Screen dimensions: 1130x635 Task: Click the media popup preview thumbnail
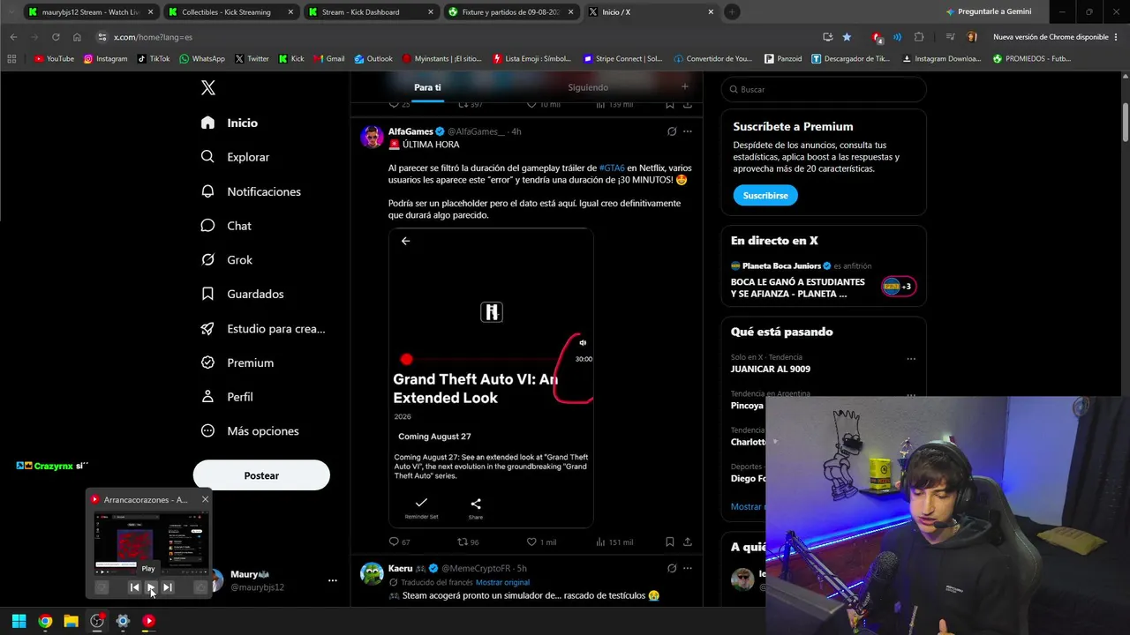[150, 542]
